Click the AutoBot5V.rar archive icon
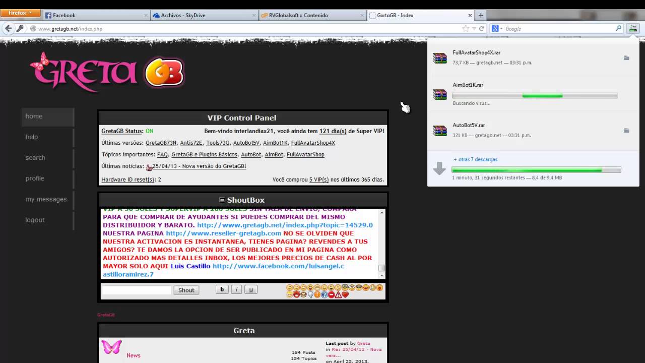This screenshot has height=363, width=645. pyautogui.click(x=440, y=131)
